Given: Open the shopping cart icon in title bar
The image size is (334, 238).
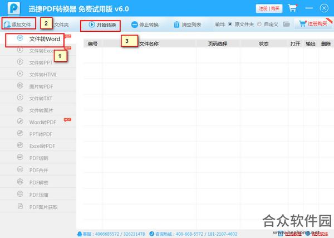Looking at the screenshot, I should 293,8.
